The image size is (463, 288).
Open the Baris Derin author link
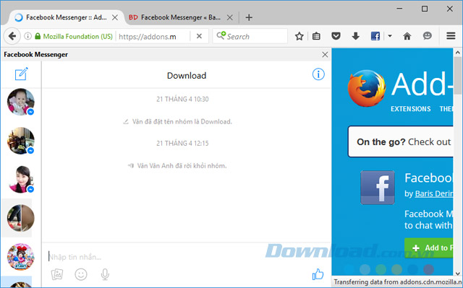pyautogui.click(x=434, y=193)
